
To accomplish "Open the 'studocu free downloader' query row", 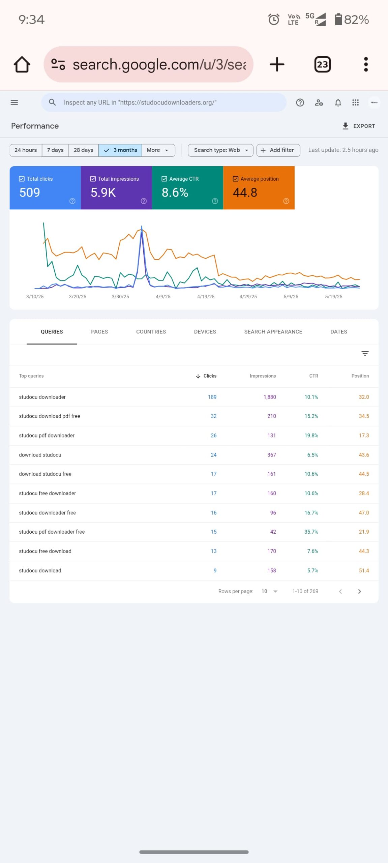I will (x=194, y=494).
